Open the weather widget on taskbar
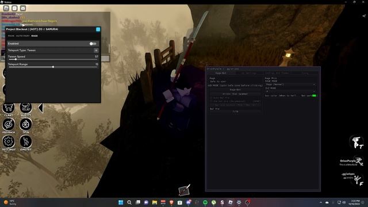This screenshot has width=368, height=207. pos(10,202)
